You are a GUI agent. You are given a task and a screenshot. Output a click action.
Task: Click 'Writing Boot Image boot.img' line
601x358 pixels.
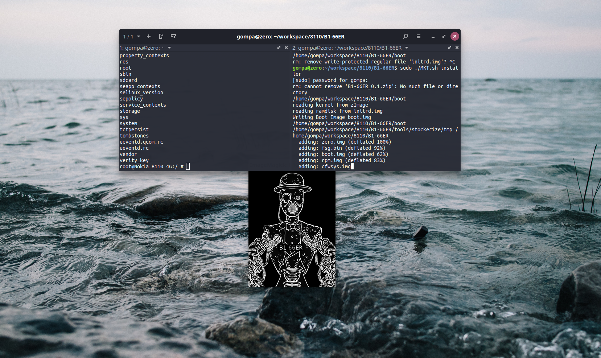pos(332,117)
